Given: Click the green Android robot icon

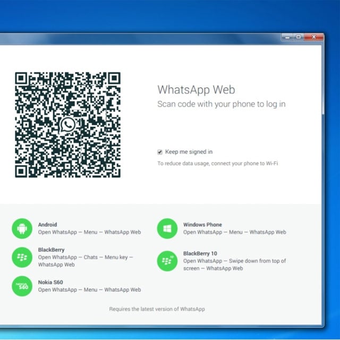Looking at the screenshot, I should [x=22, y=228].
